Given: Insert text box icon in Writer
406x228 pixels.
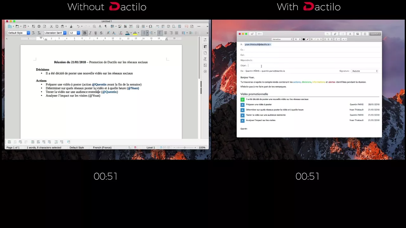Looking at the screenshot, I should pyautogui.click(x=131, y=26).
